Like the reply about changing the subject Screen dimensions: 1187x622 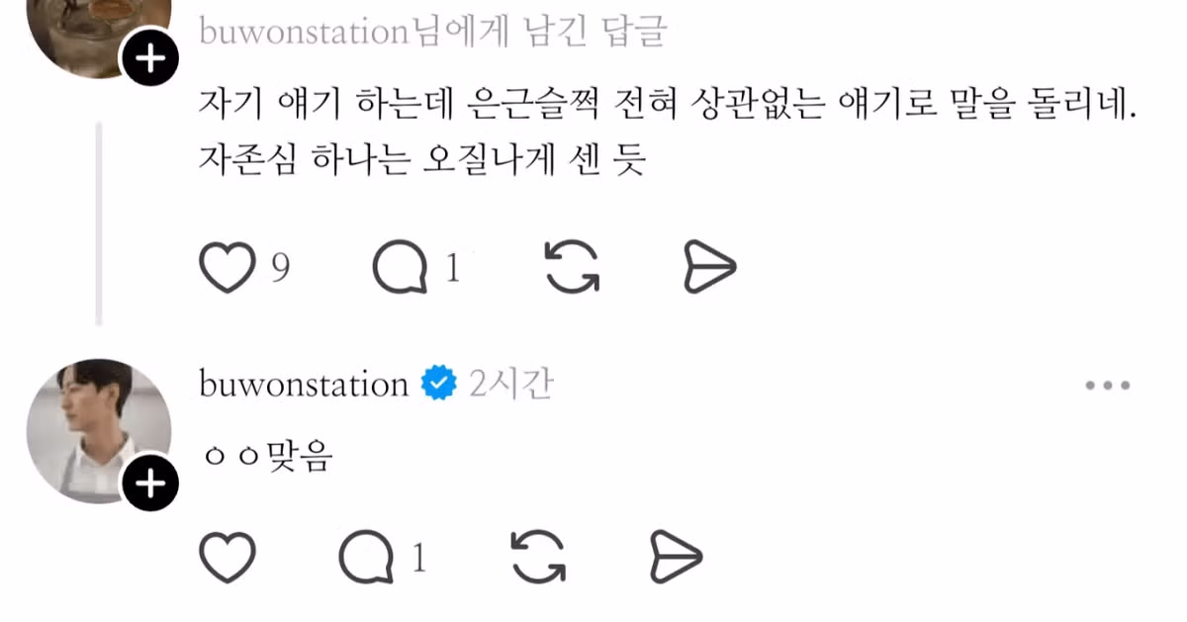[227, 266]
